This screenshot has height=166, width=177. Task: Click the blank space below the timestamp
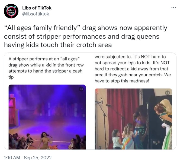point(88,163)
